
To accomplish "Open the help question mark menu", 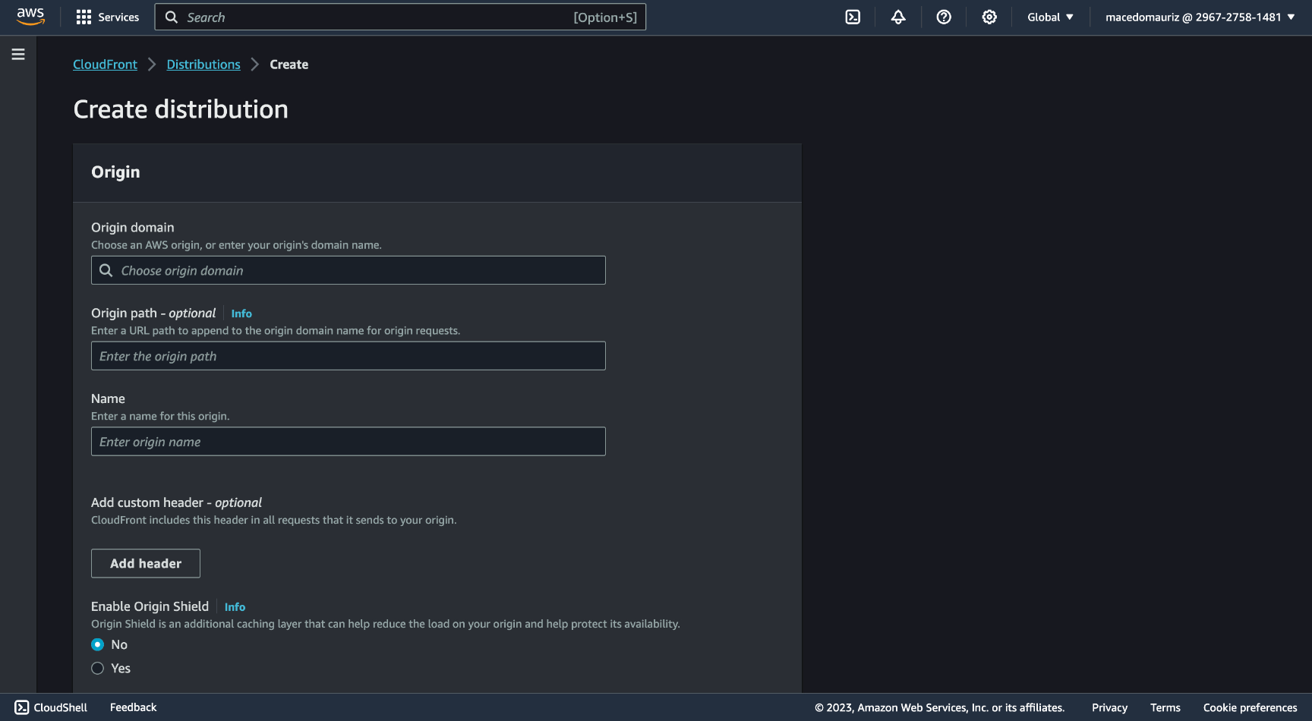I will pyautogui.click(x=944, y=17).
